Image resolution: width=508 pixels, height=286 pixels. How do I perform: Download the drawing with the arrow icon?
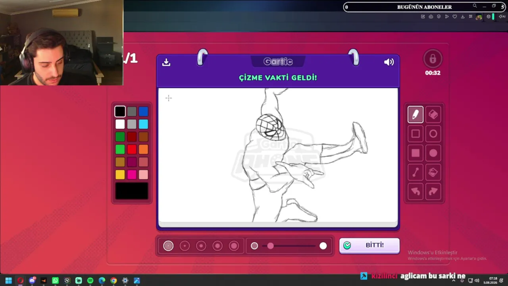pyautogui.click(x=166, y=62)
